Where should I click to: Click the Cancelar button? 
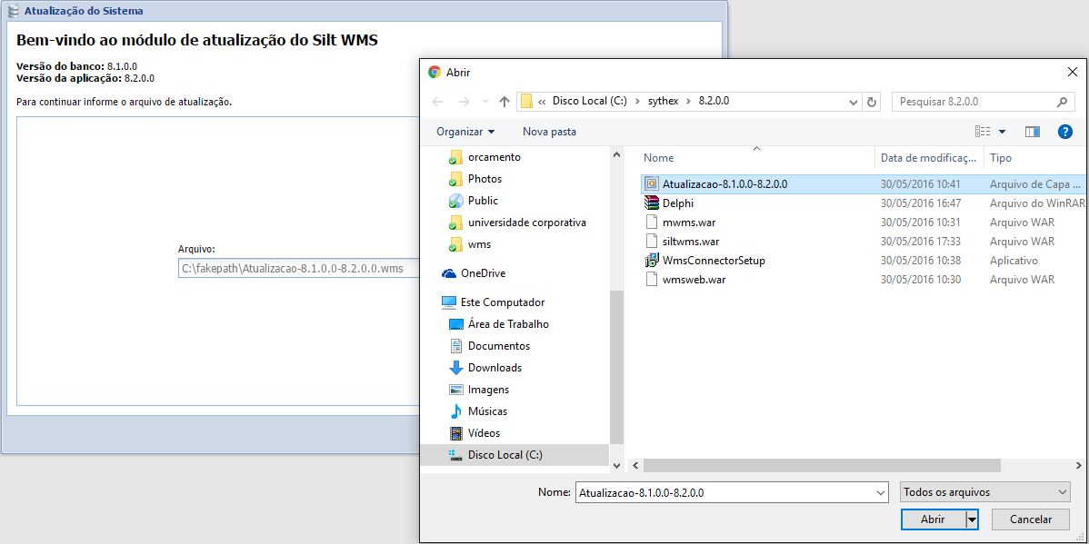coord(1031,519)
